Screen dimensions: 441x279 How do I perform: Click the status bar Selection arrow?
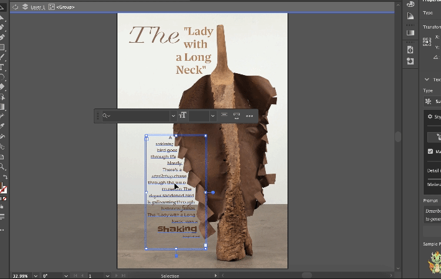coord(216,276)
